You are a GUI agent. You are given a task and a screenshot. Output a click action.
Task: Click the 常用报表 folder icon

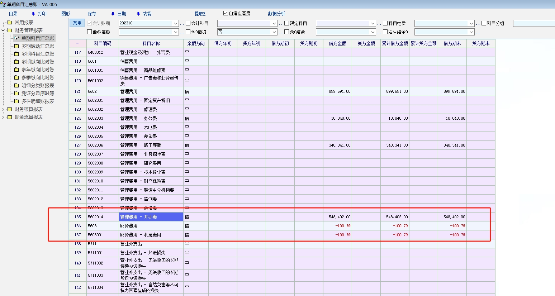[10, 23]
